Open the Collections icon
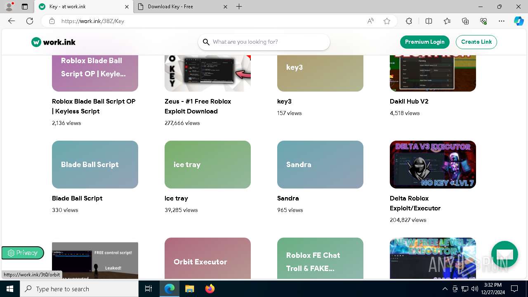Image resolution: width=528 pixels, height=297 pixels. tap(465, 21)
